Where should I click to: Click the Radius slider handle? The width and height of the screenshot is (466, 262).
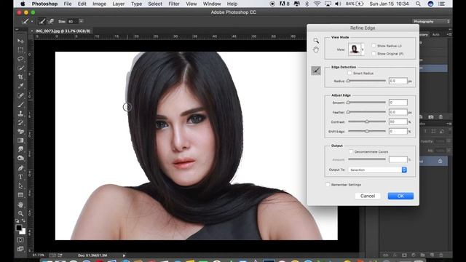pyautogui.click(x=348, y=81)
